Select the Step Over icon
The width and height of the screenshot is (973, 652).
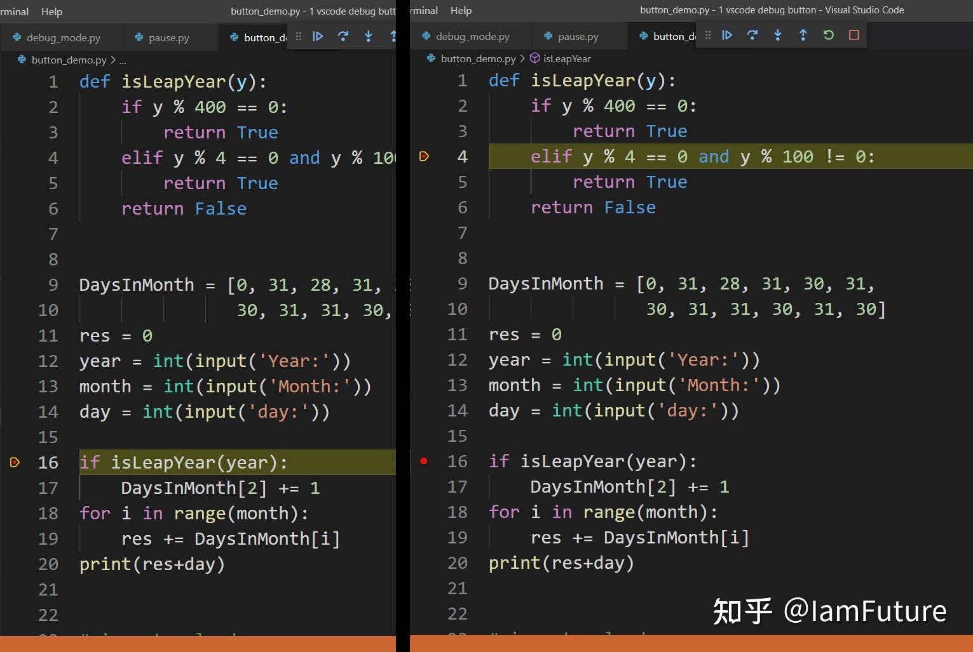coord(343,37)
